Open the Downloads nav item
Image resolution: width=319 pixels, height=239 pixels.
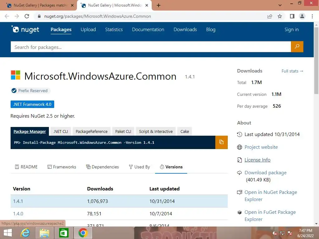pos(185,30)
